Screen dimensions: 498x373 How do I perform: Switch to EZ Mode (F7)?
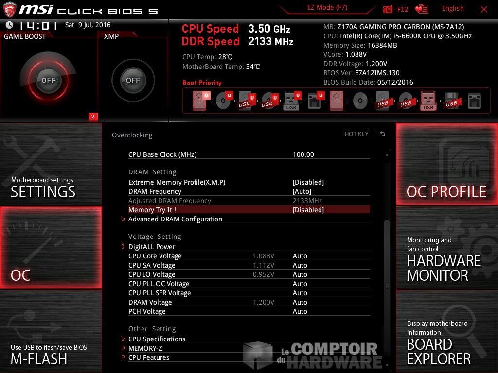(327, 8)
